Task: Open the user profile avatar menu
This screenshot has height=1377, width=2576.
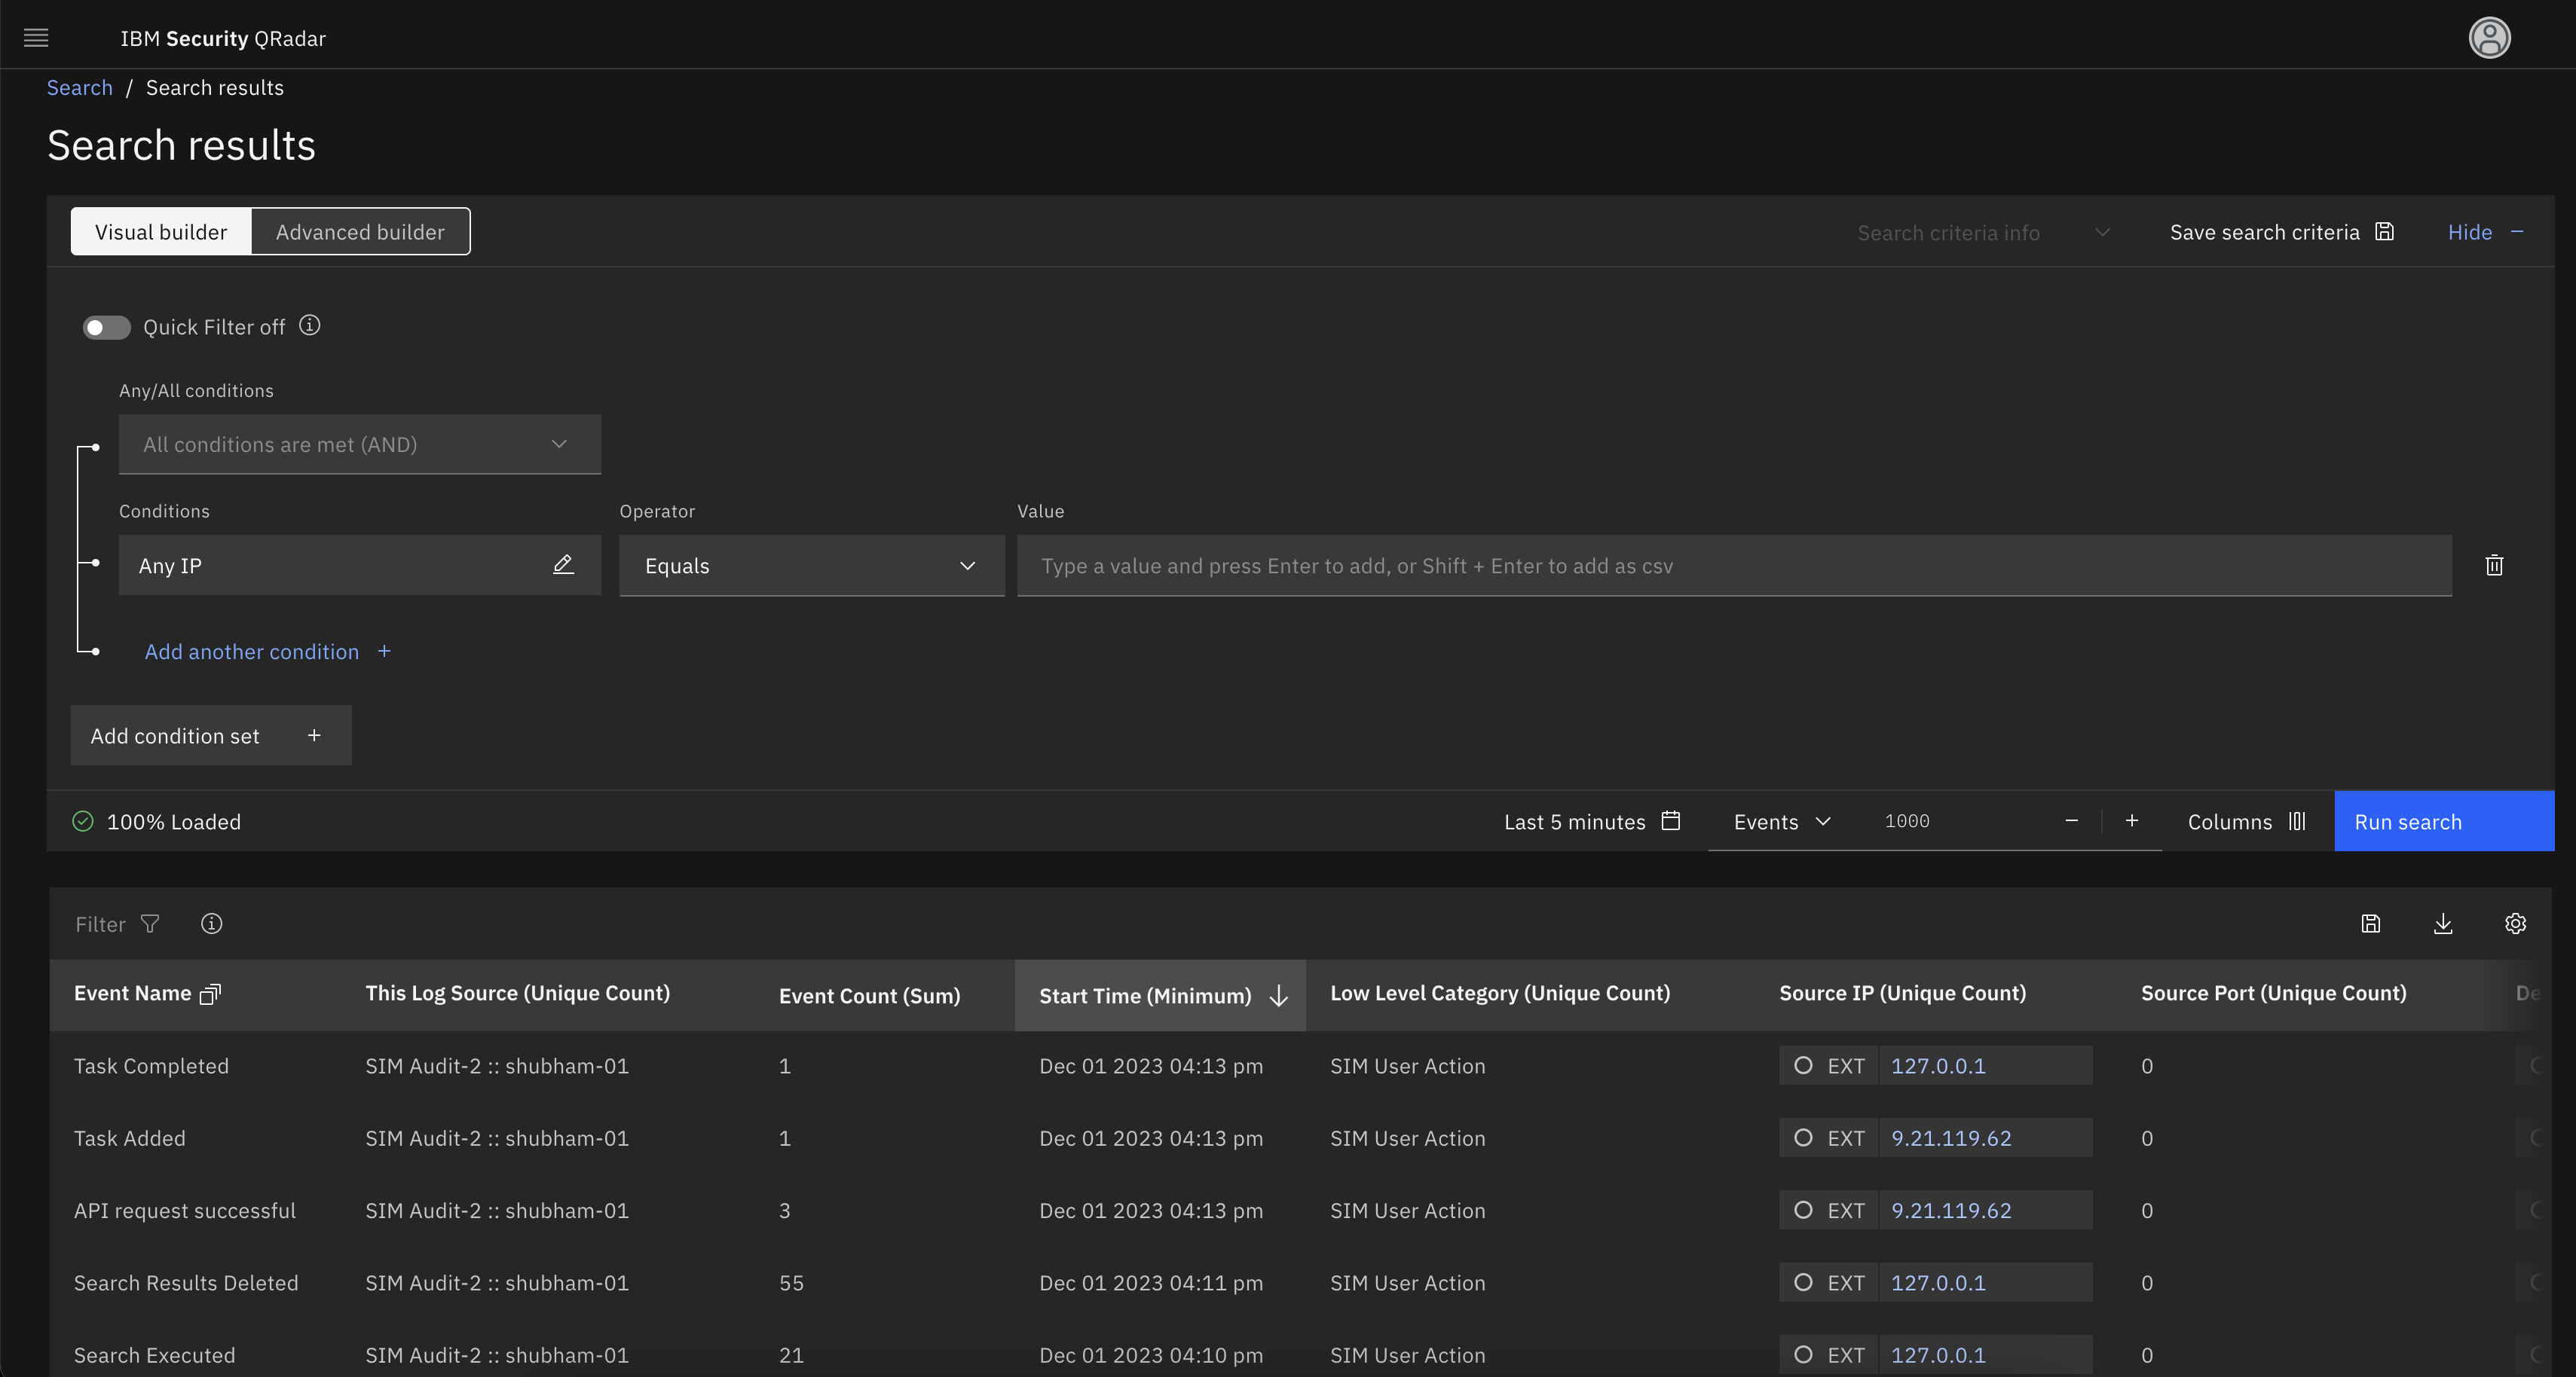Action: [2489, 38]
